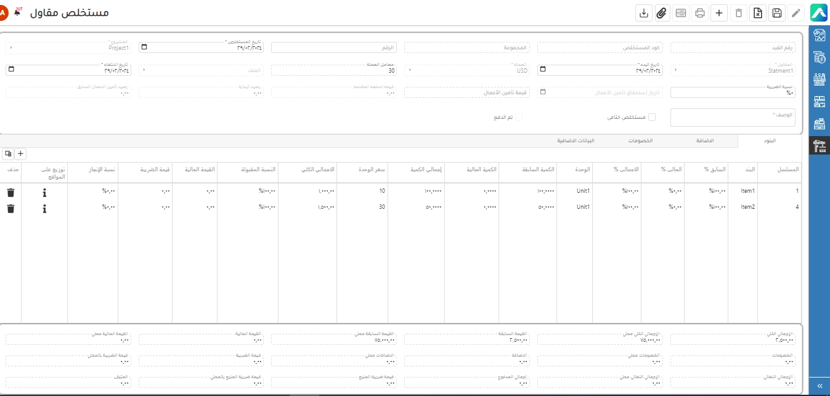
Task: Tick the مستخلص ختامي checkbox
Action: pos(651,117)
